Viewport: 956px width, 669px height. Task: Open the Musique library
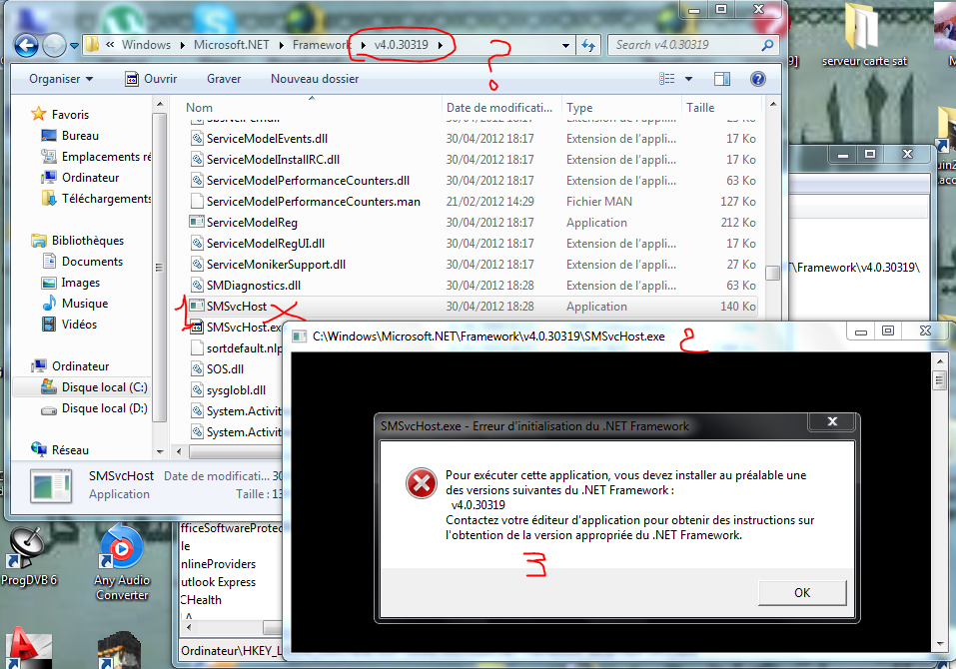click(x=75, y=303)
